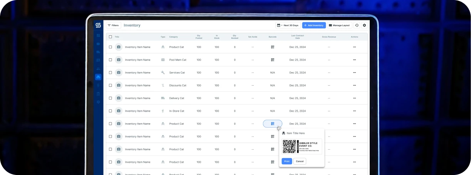Check the box for the Pool Mem Cat row

(x=111, y=60)
